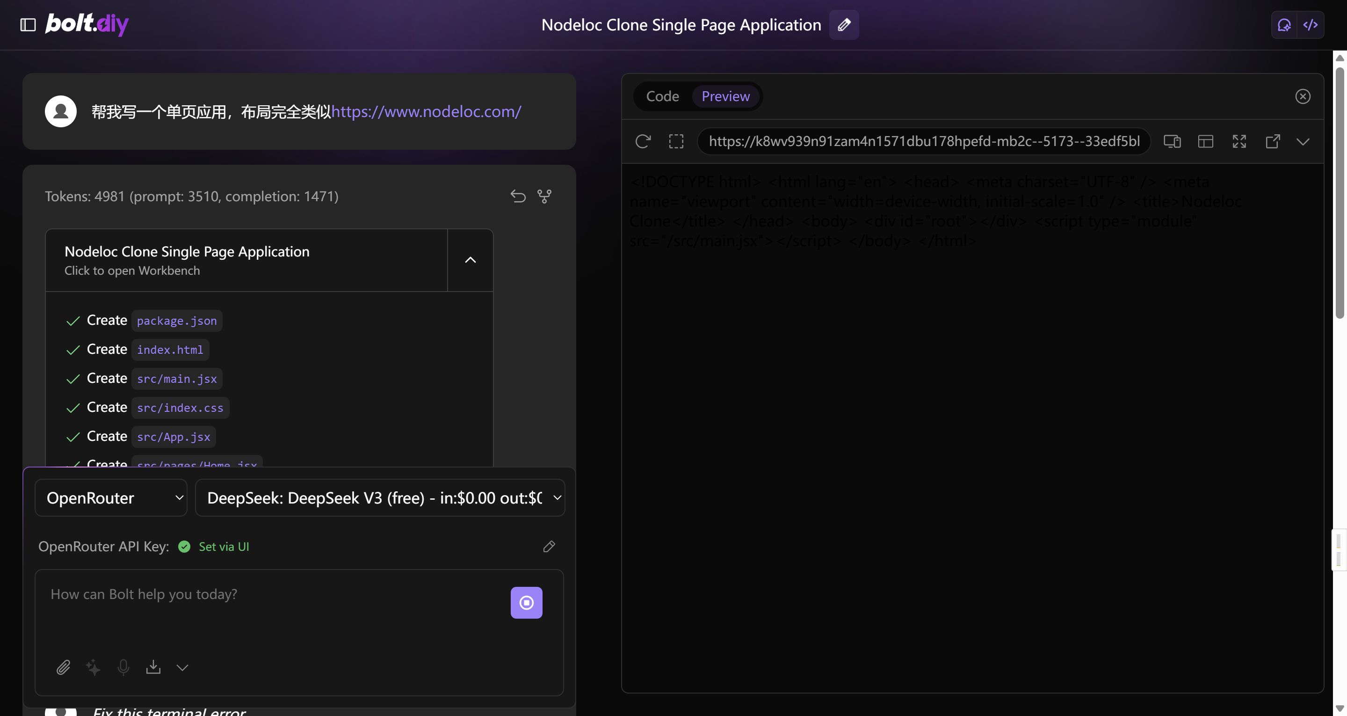Click the 'Set via UI' status text
Image resolution: width=1347 pixels, height=716 pixels.
coord(224,547)
